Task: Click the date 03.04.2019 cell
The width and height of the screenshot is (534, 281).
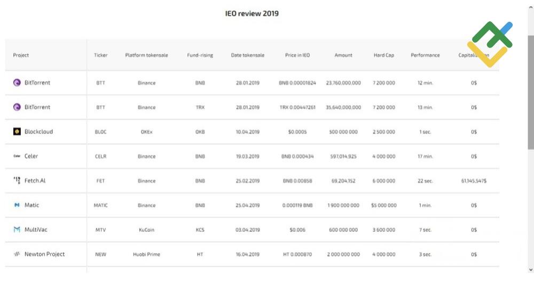Action: pos(248,230)
